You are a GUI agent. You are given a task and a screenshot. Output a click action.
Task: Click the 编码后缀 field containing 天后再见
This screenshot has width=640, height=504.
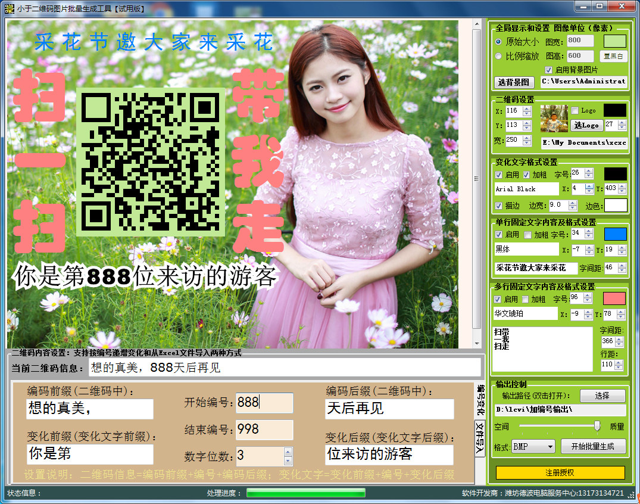coord(389,409)
